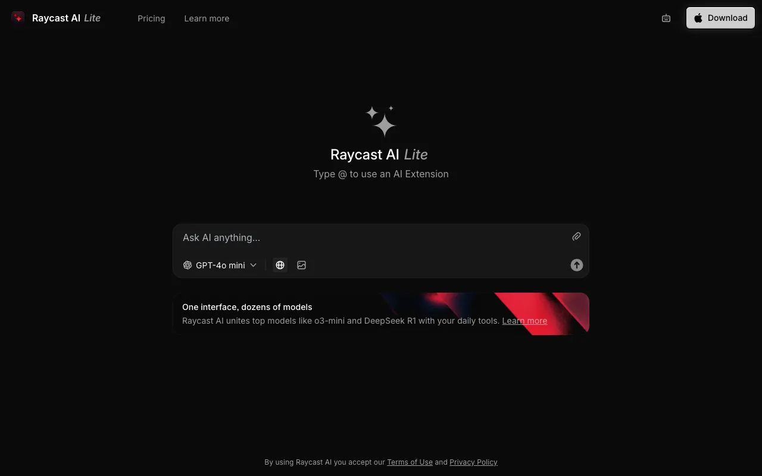The width and height of the screenshot is (762, 476).
Task: Open the robot icon next to Download
Action: [x=666, y=18]
